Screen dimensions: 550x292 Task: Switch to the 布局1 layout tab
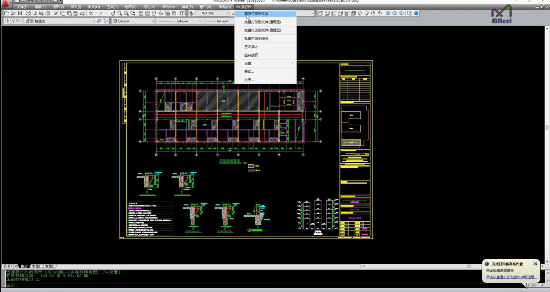pos(36,266)
